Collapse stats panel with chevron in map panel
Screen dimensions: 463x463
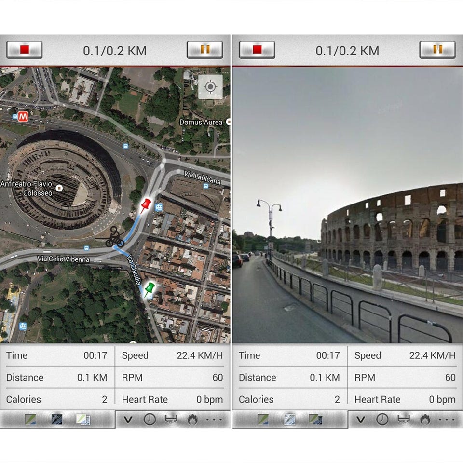click(x=128, y=419)
